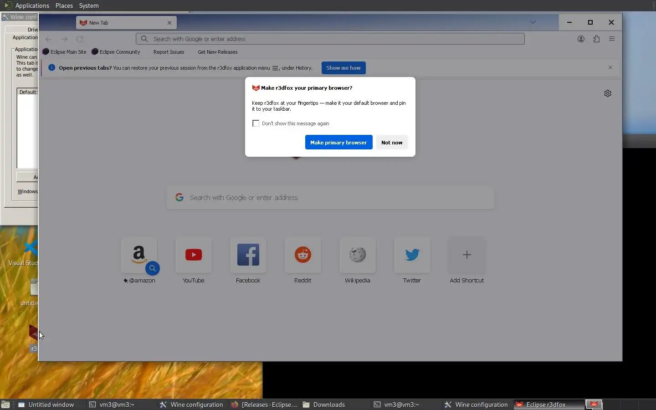
Task: Go back with the back arrow
Action: (x=49, y=39)
